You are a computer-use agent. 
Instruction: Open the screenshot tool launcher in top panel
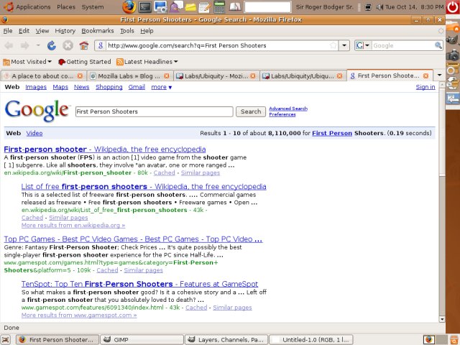(x=160, y=6)
